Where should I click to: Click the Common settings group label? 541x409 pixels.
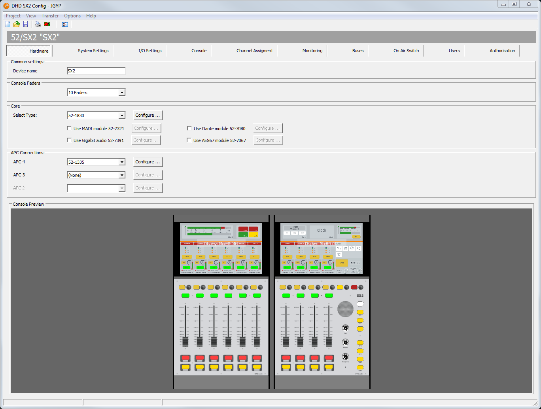pos(27,62)
